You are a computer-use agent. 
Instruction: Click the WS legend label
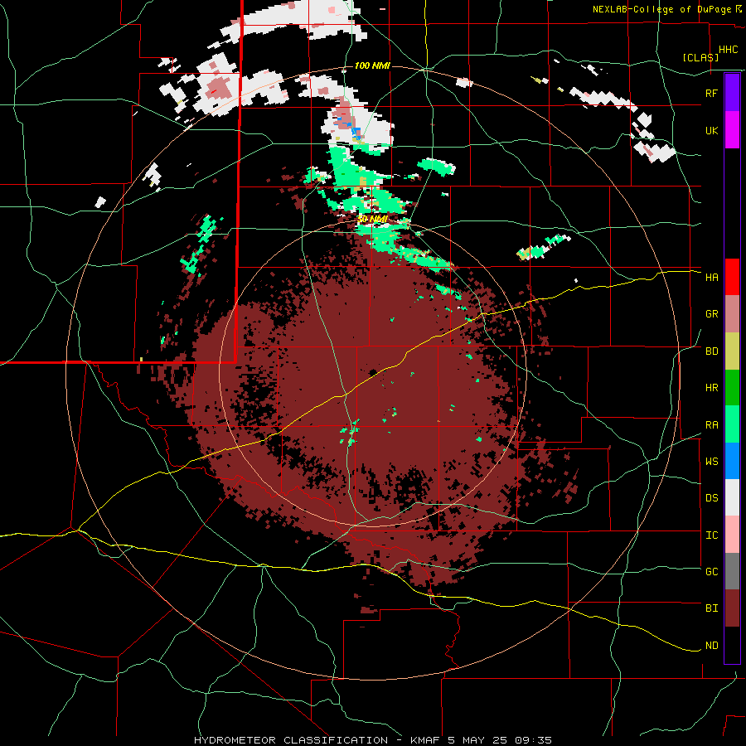(x=711, y=462)
